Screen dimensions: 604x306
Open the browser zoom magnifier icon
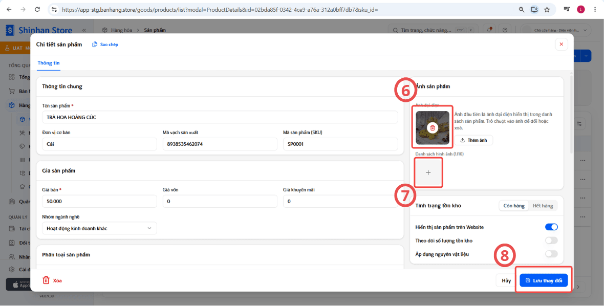pyautogui.click(x=522, y=10)
